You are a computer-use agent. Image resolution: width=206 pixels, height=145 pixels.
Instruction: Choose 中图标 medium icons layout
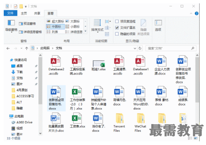55,27
